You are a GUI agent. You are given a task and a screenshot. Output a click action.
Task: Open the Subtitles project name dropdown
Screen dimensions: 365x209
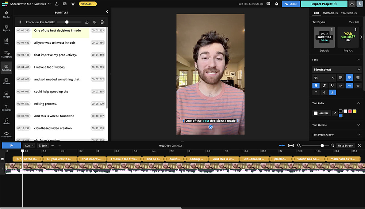[43, 4]
